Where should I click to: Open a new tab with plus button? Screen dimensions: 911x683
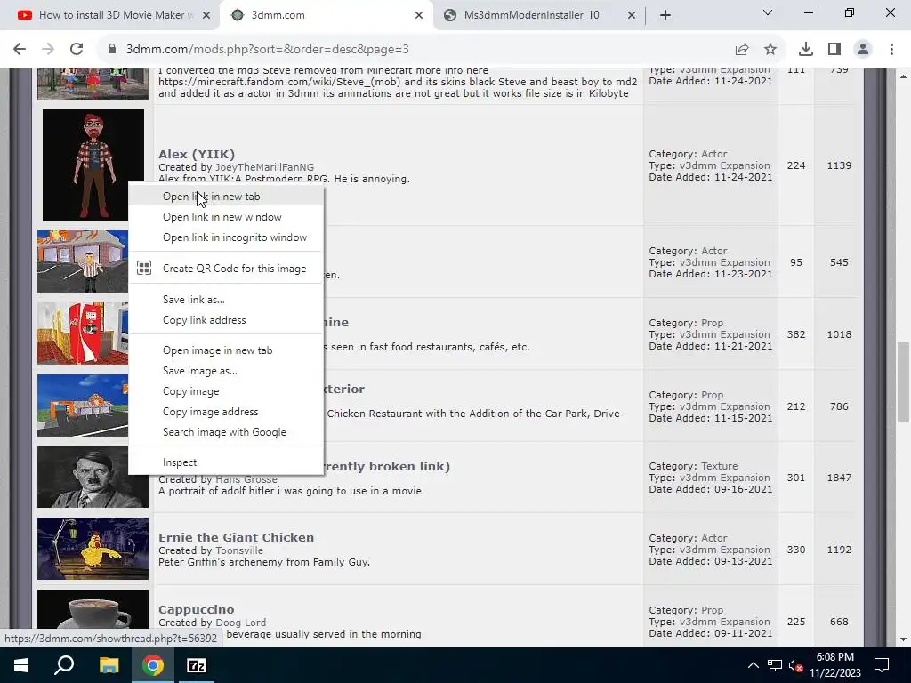(x=665, y=15)
